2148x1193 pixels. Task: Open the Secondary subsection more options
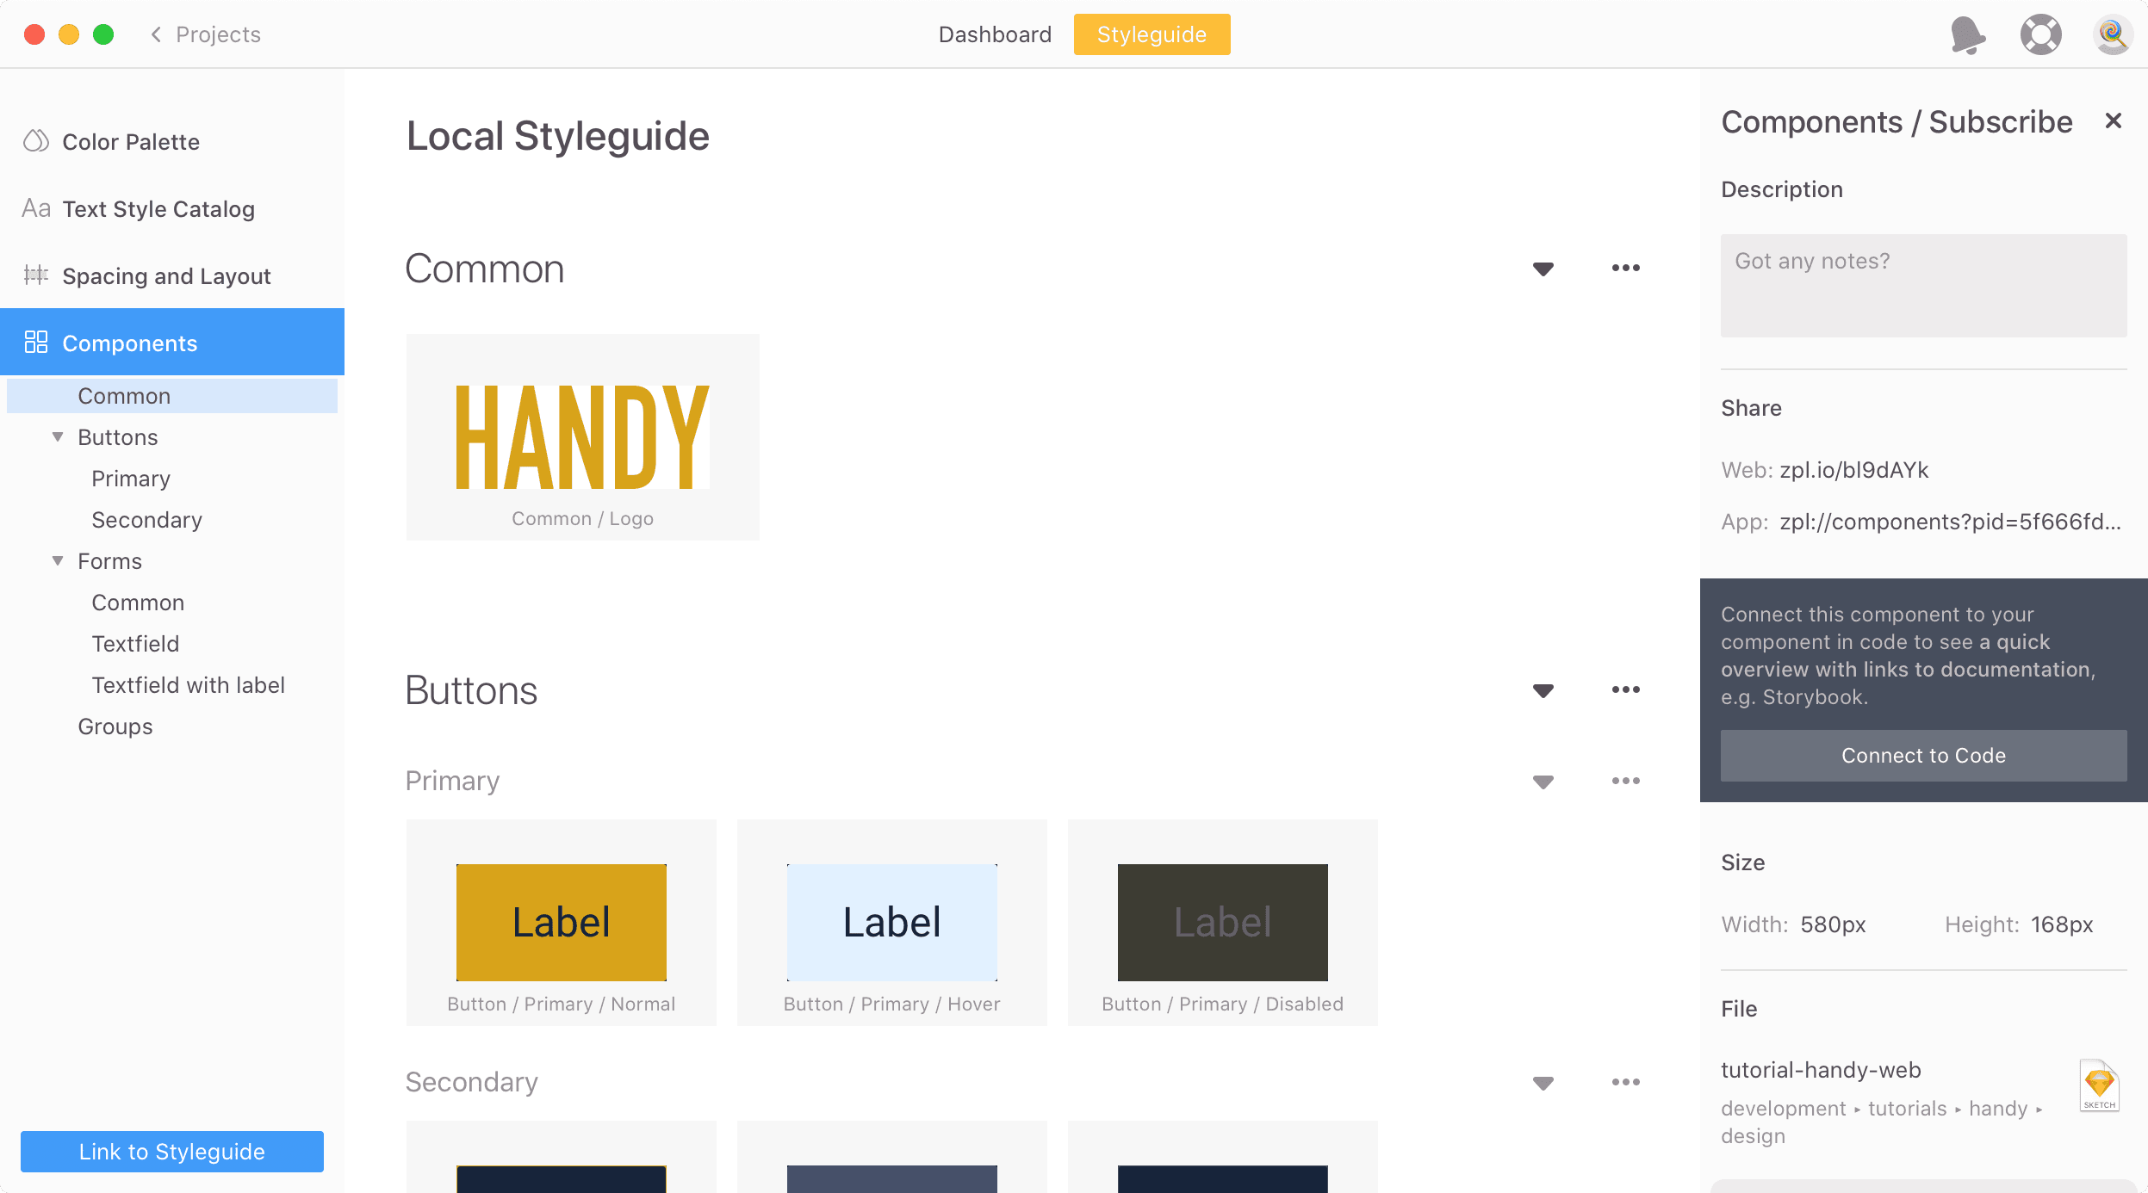tap(1626, 1082)
